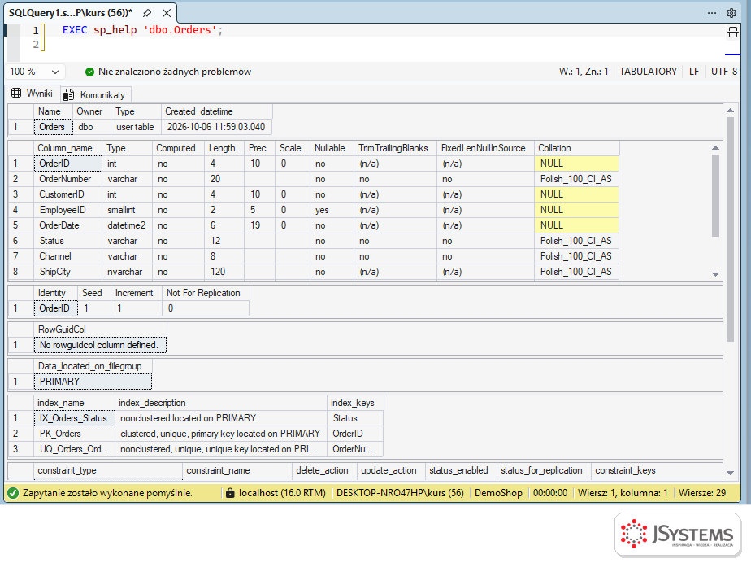Click the results pane scroll-up arrow
Image resolution: width=751 pixels, height=563 pixels.
(x=730, y=111)
